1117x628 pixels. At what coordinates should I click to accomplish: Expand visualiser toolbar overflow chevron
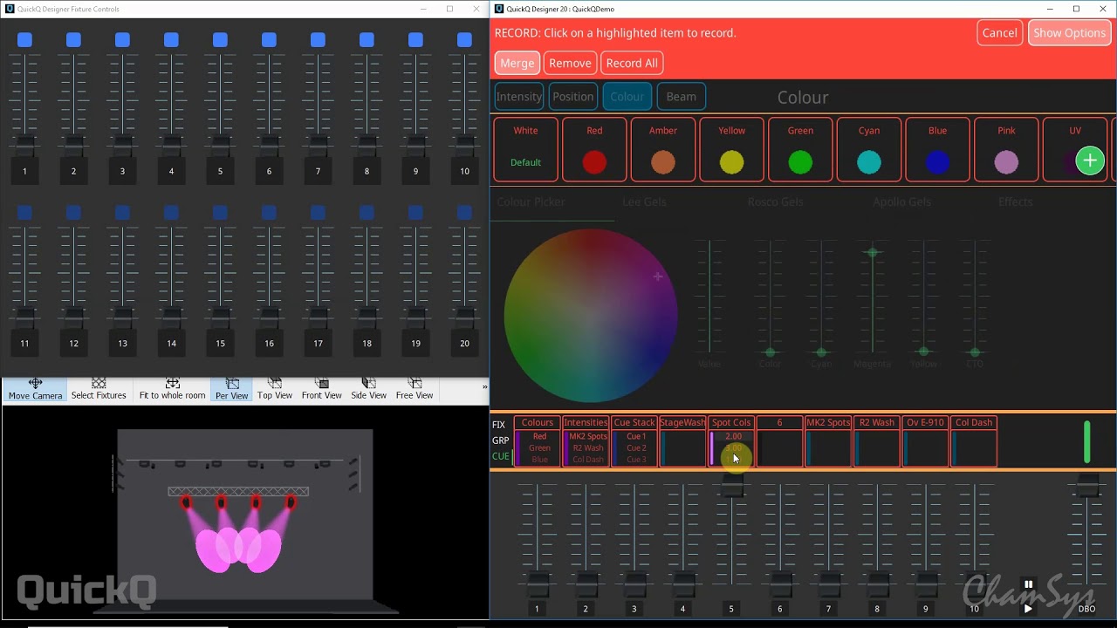click(484, 386)
